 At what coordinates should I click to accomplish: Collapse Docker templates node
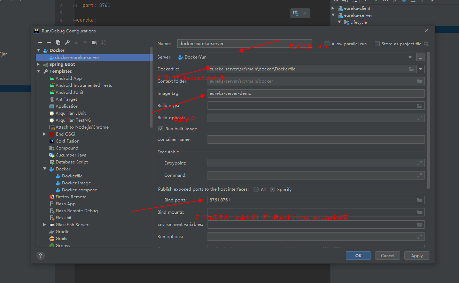(45, 169)
